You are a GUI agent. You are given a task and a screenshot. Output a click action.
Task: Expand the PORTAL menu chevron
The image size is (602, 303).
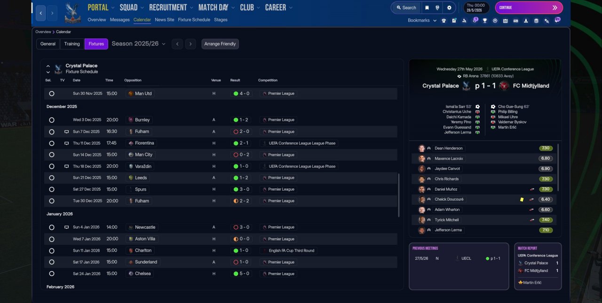pyautogui.click(x=113, y=8)
